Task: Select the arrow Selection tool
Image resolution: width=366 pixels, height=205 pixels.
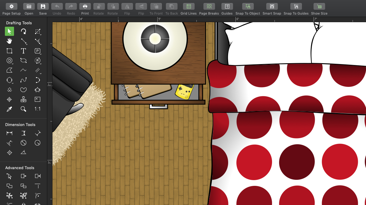Action: click(9, 31)
